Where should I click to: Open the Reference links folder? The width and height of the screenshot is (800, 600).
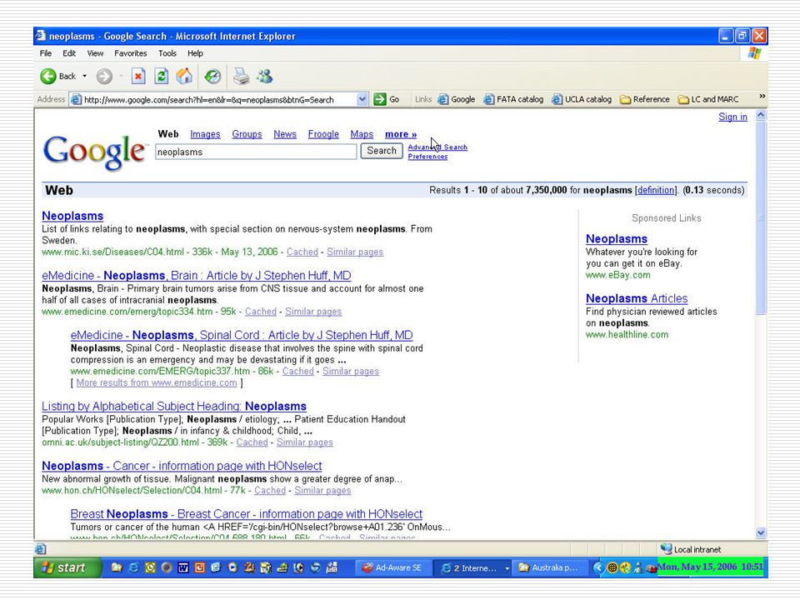click(645, 99)
